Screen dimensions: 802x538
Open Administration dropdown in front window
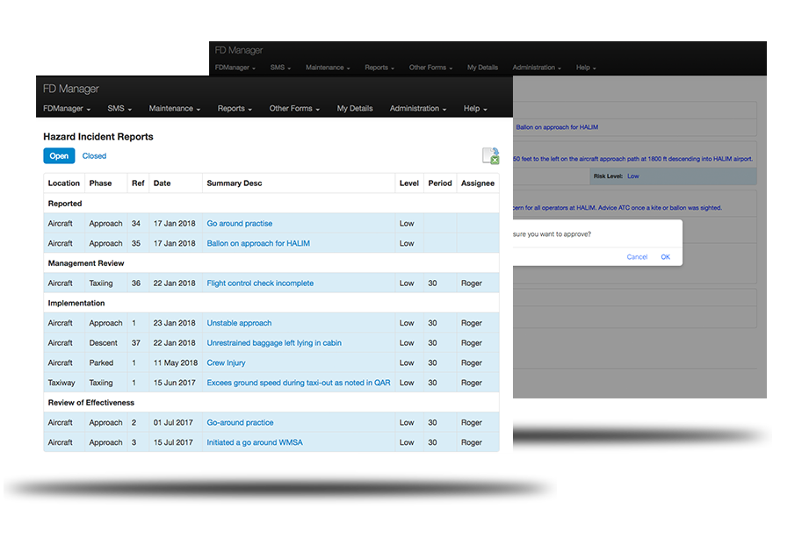point(418,108)
